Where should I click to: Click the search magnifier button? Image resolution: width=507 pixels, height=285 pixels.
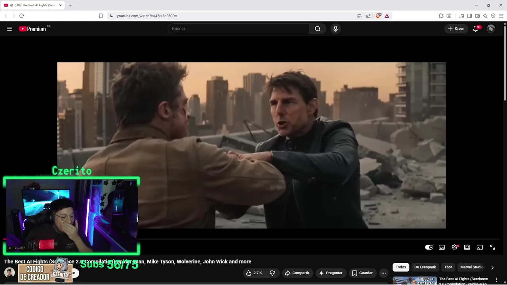pos(318,28)
